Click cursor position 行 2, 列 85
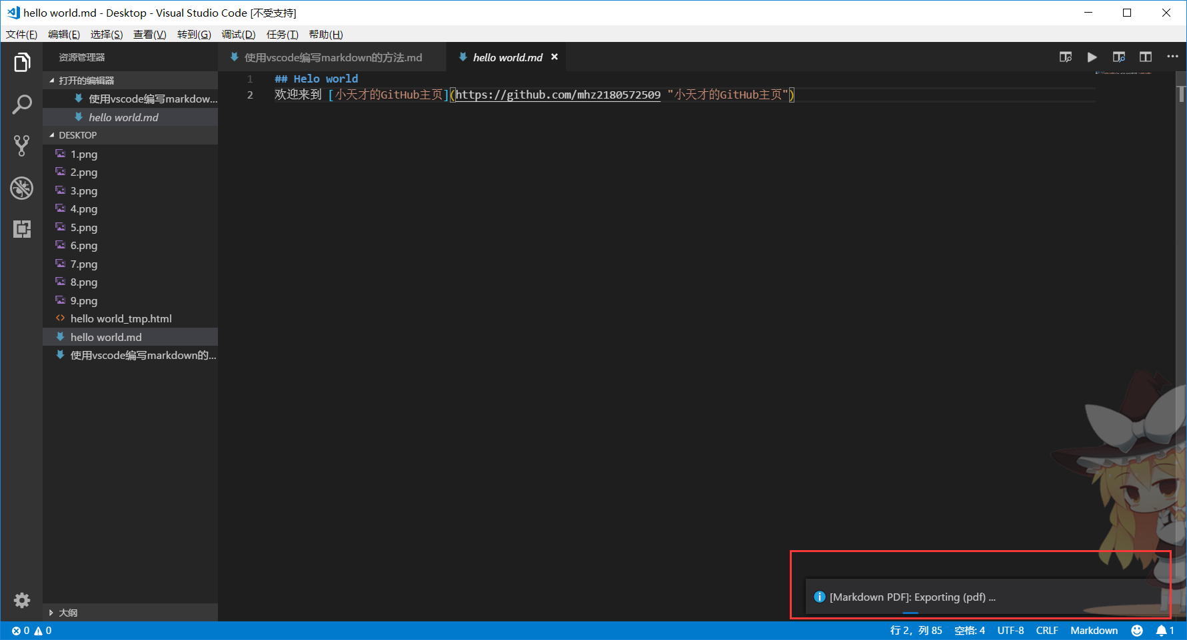1187x640 pixels. (x=916, y=631)
